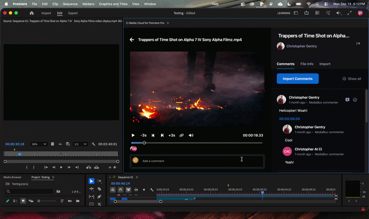369x219 pixels.
Task: Open the user account avatar in header
Action: point(360,13)
